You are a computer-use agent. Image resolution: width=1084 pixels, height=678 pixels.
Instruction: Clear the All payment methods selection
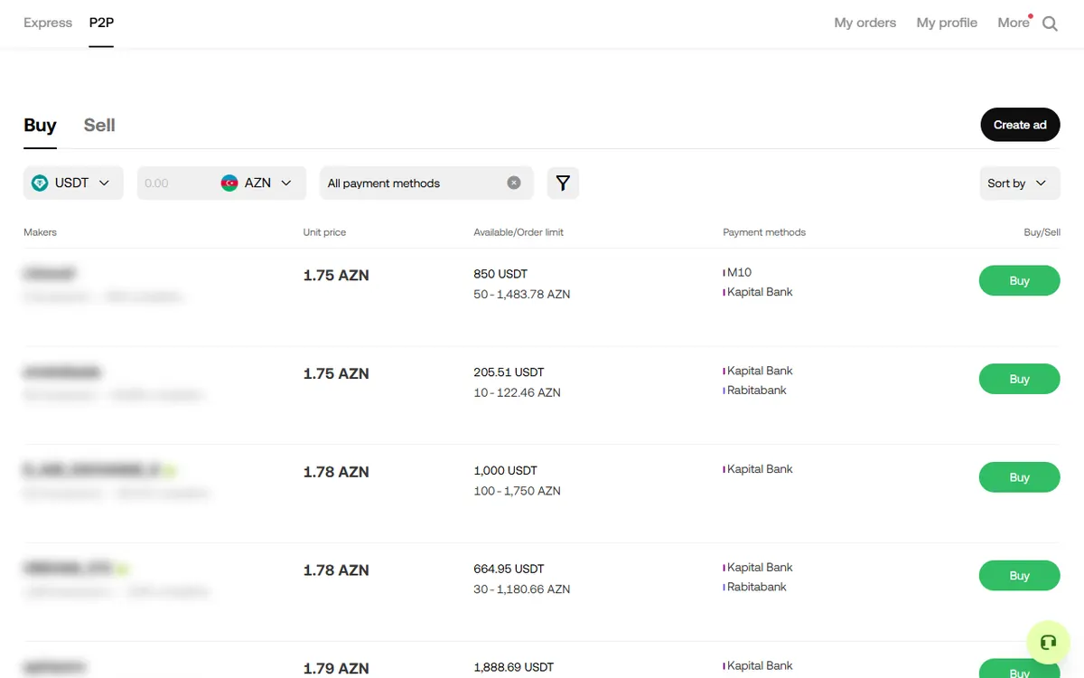click(514, 183)
